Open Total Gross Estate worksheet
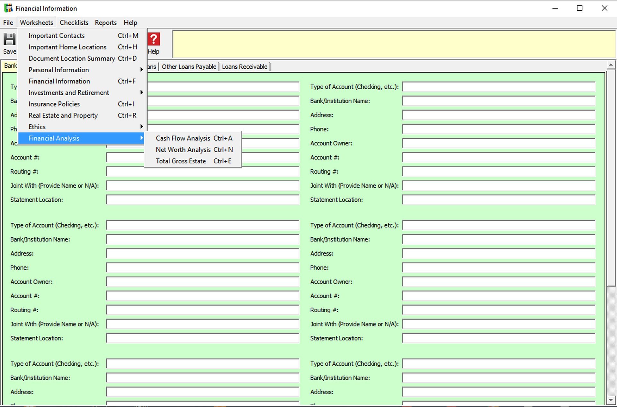 [x=193, y=161]
